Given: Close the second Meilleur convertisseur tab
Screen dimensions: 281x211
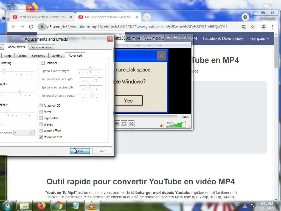Looking at the screenshot, I should coord(137,17).
